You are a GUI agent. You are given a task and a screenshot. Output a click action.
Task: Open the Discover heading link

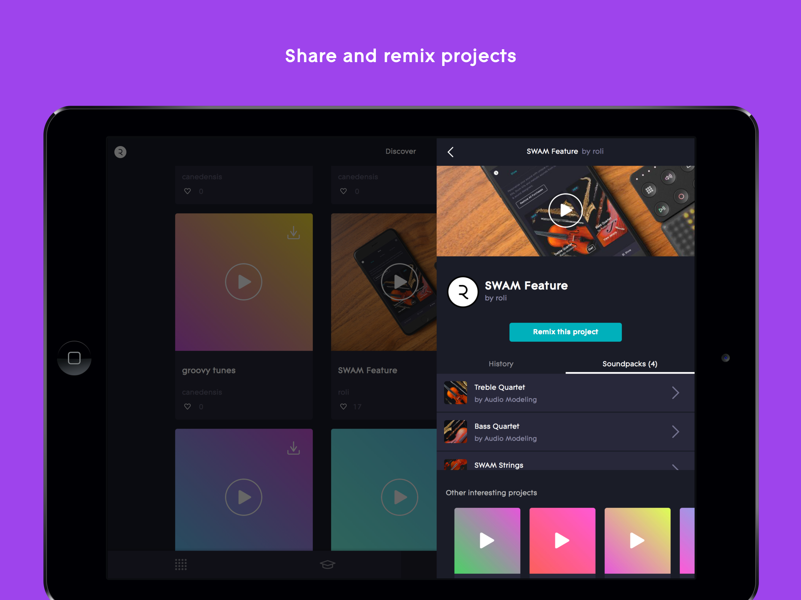coord(400,151)
